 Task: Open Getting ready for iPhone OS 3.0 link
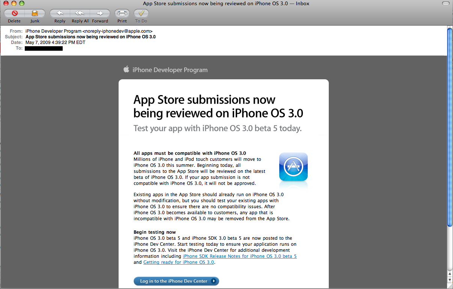[x=179, y=262]
